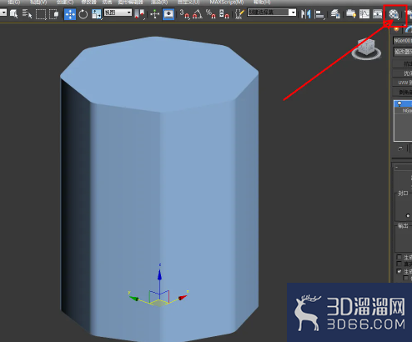Viewport: 412px width, 342px height.
Task: Click the Align tool icon
Action: (x=319, y=14)
